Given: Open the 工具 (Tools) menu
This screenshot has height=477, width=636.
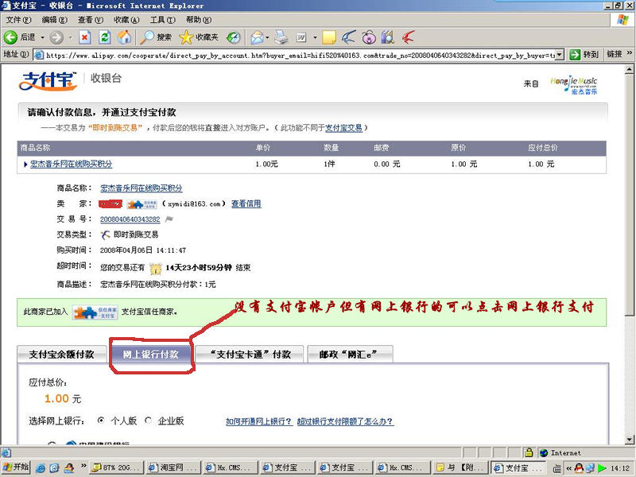Looking at the screenshot, I should tap(163, 20).
